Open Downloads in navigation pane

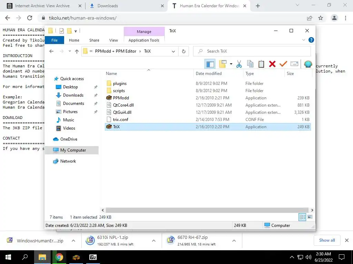(x=73, y=95)
